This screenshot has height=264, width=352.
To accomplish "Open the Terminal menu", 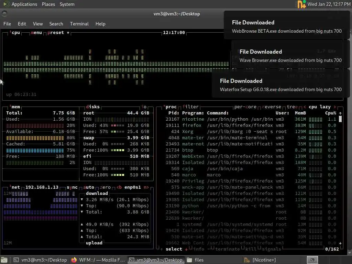I will pos(79,24).
